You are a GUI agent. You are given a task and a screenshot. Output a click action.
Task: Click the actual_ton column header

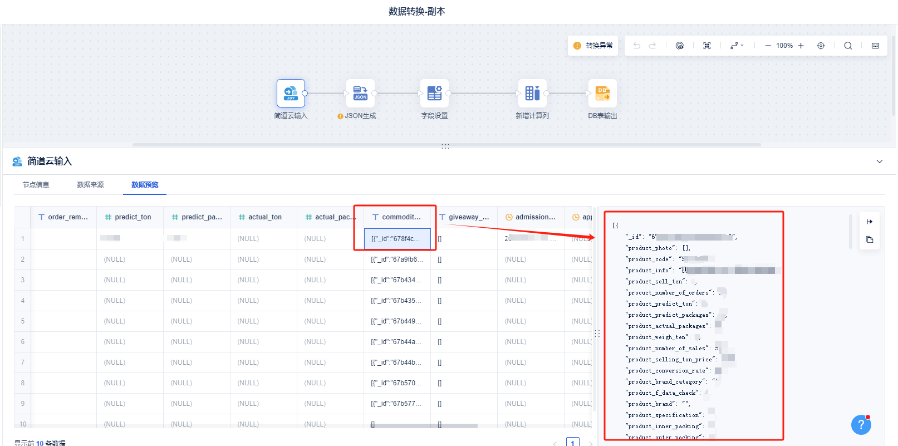tap(263, 217)
